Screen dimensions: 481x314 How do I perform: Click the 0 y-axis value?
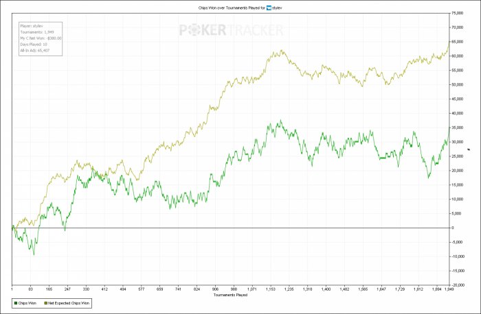453,228
